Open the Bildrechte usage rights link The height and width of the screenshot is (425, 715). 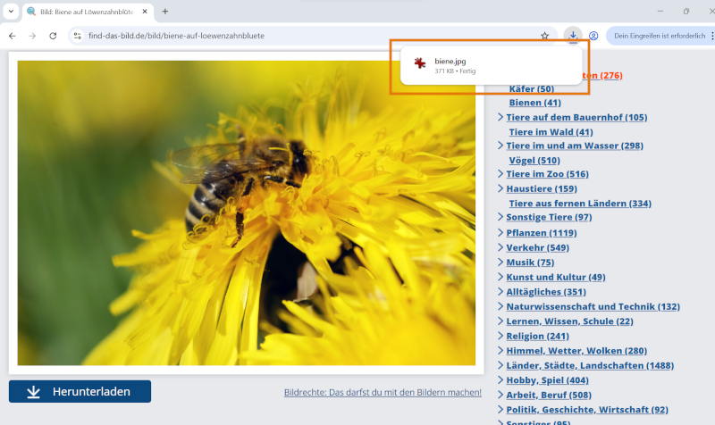pyautogui.click(x=383, y=392)
